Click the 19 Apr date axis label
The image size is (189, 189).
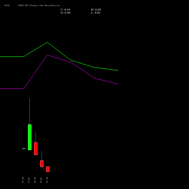pos(23,180)
